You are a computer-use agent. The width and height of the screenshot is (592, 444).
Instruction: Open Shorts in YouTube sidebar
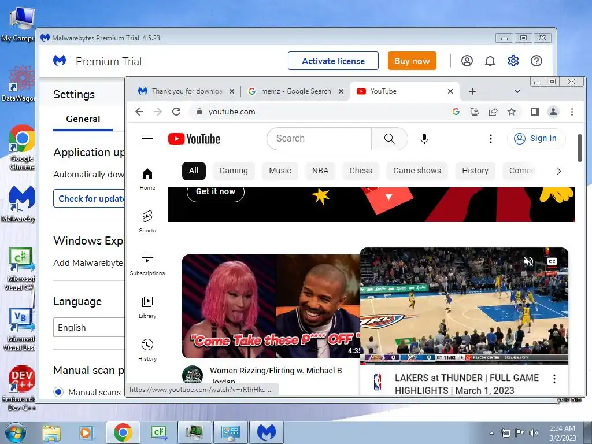tap(147, 221)
